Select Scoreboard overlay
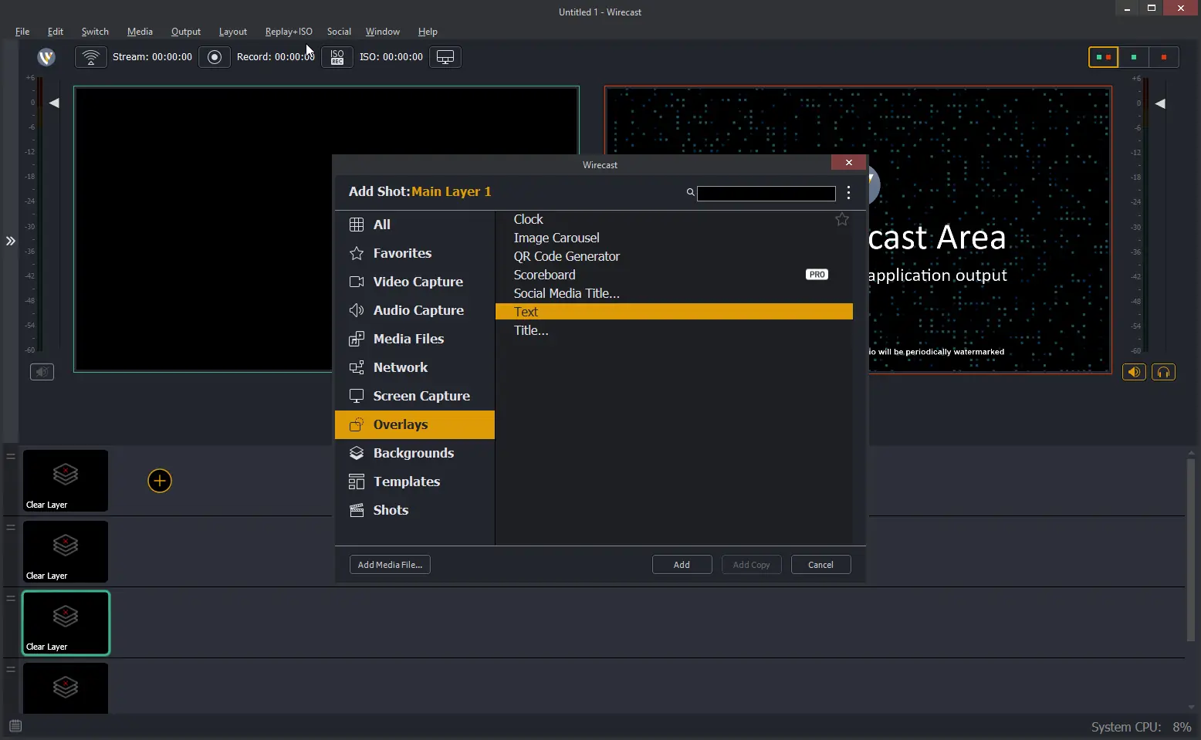Image resolution: width=1201 pixels, height=740 pixels. pyautogui.click(x=674, y=275)
